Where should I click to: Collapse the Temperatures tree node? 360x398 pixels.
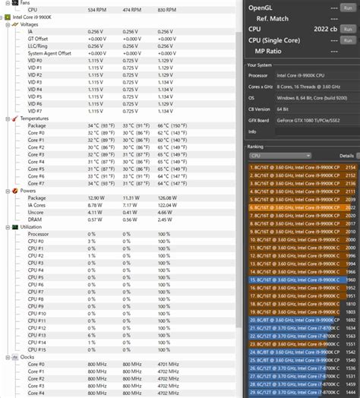[x=8, y=118]
